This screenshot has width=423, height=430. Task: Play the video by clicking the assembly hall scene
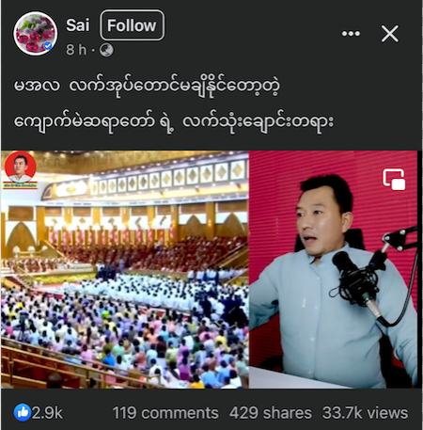click(125, 270)
